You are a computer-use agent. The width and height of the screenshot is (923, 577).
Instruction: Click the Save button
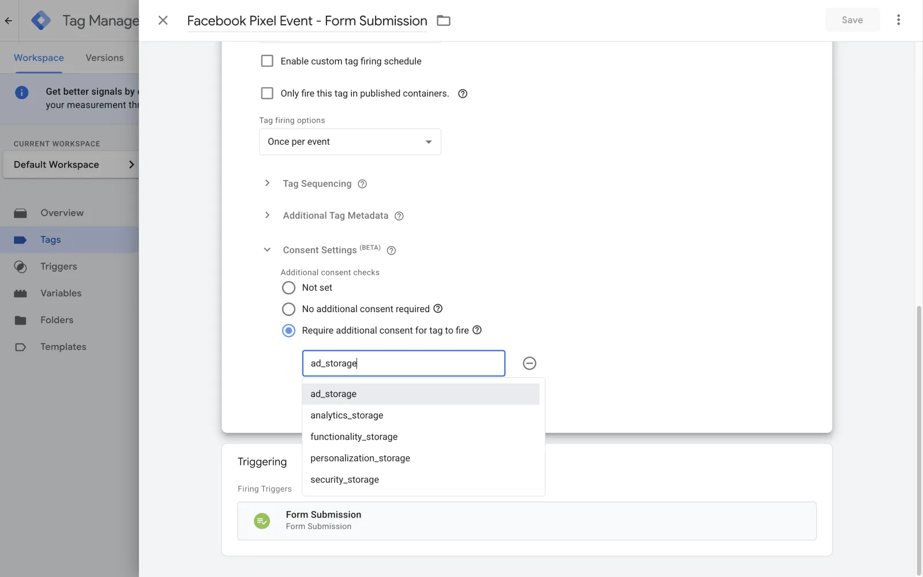click(851, 20)
